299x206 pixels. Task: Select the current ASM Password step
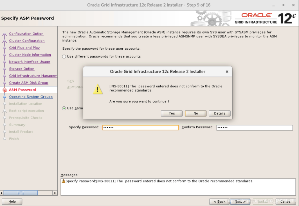pos(23,90)
